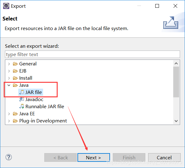Select the Javadoc wizard entry
The height and width of the screenshot is (168, 185).
coord(34,99)
